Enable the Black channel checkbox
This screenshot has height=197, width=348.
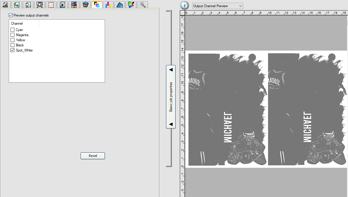(x=12, y=45)
